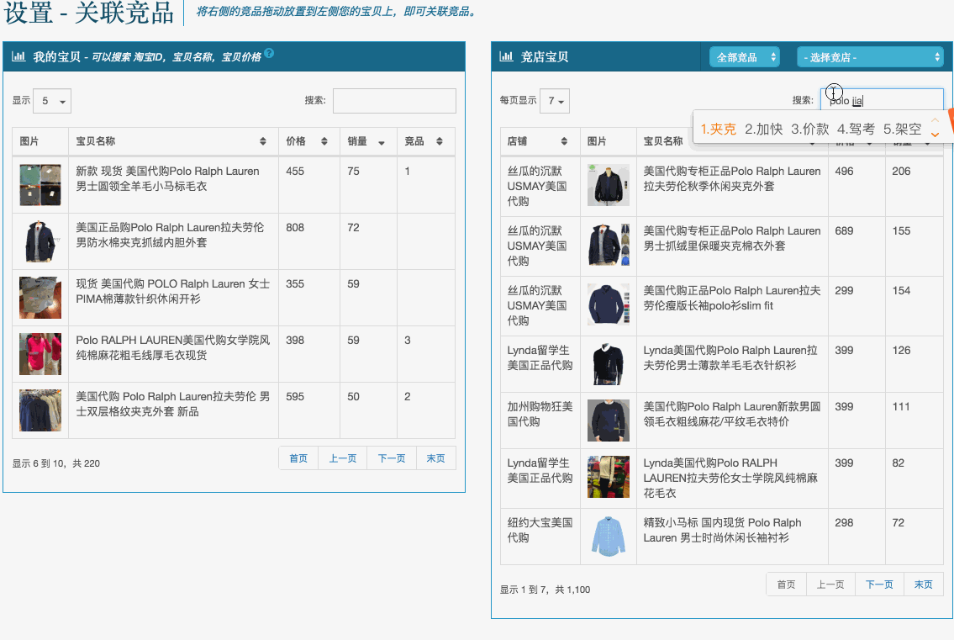Select item name 美国正品购Polo Ralph Lauren拉夫劳伦男防水棉夹克
Screen dimensions: 954x640
click(170, 235)
